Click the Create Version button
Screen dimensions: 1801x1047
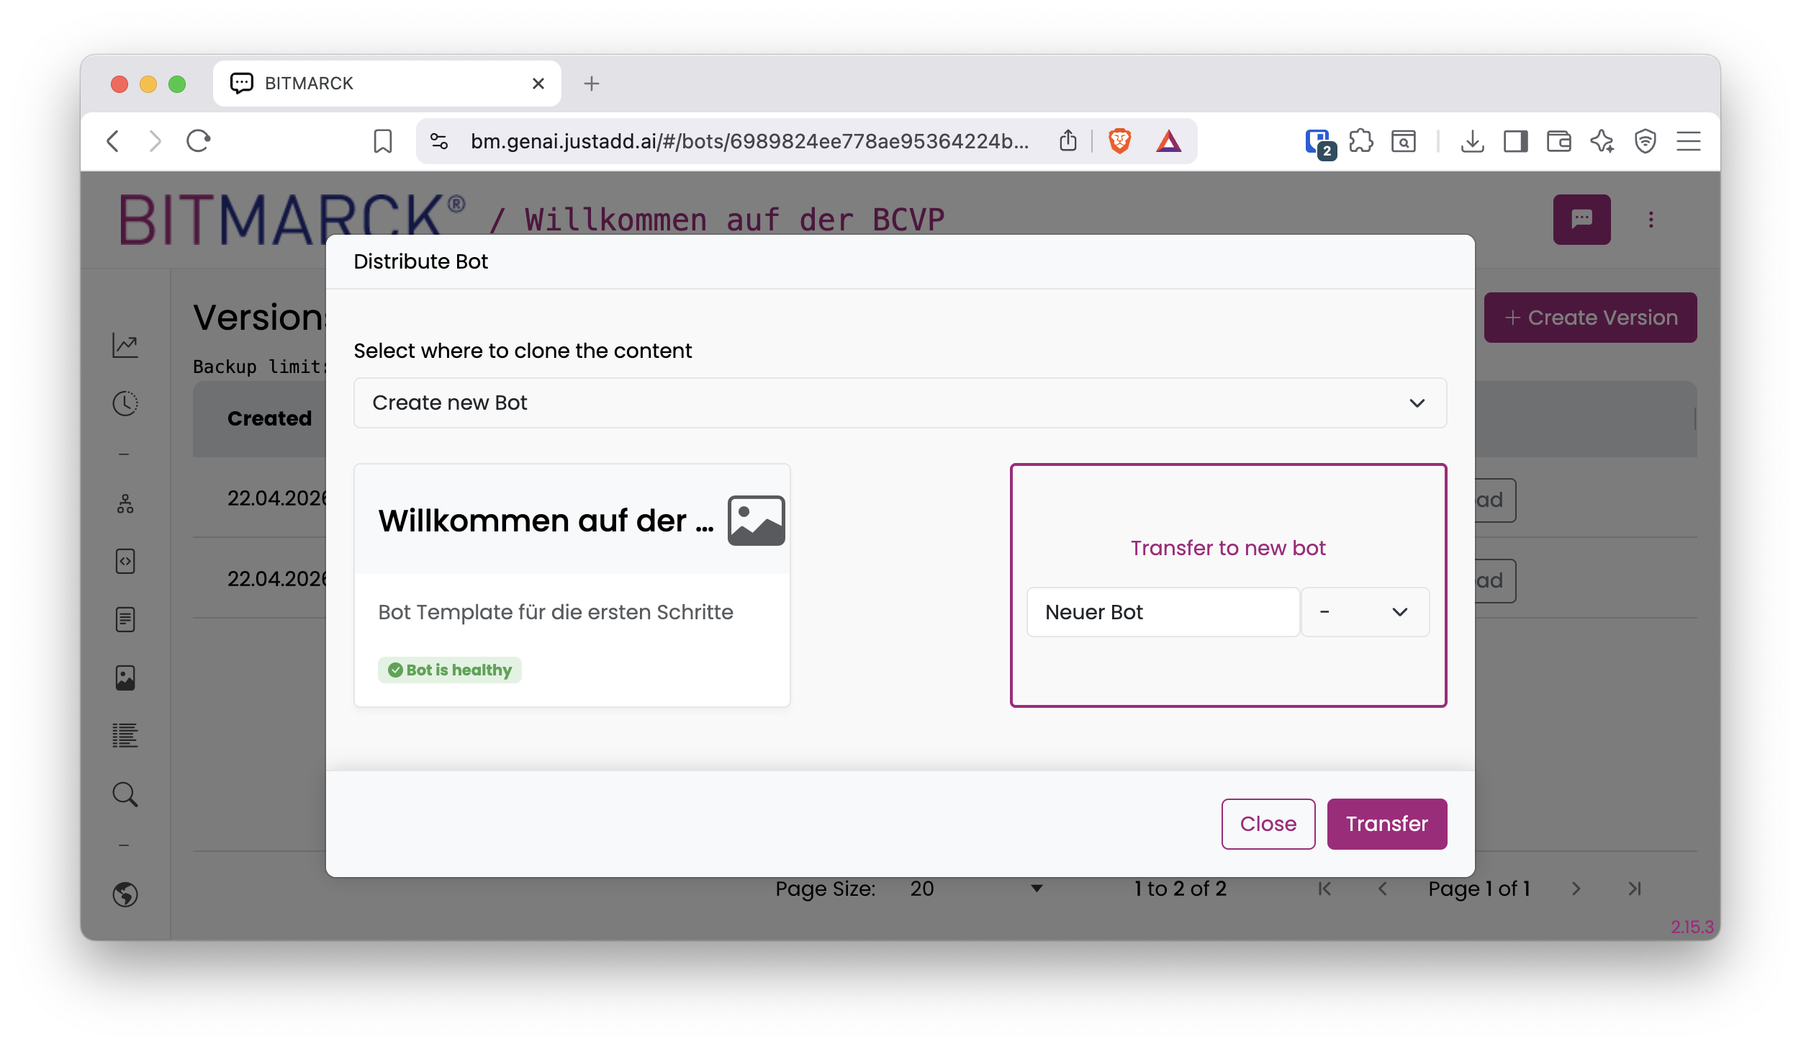[x=1591, y=318]
